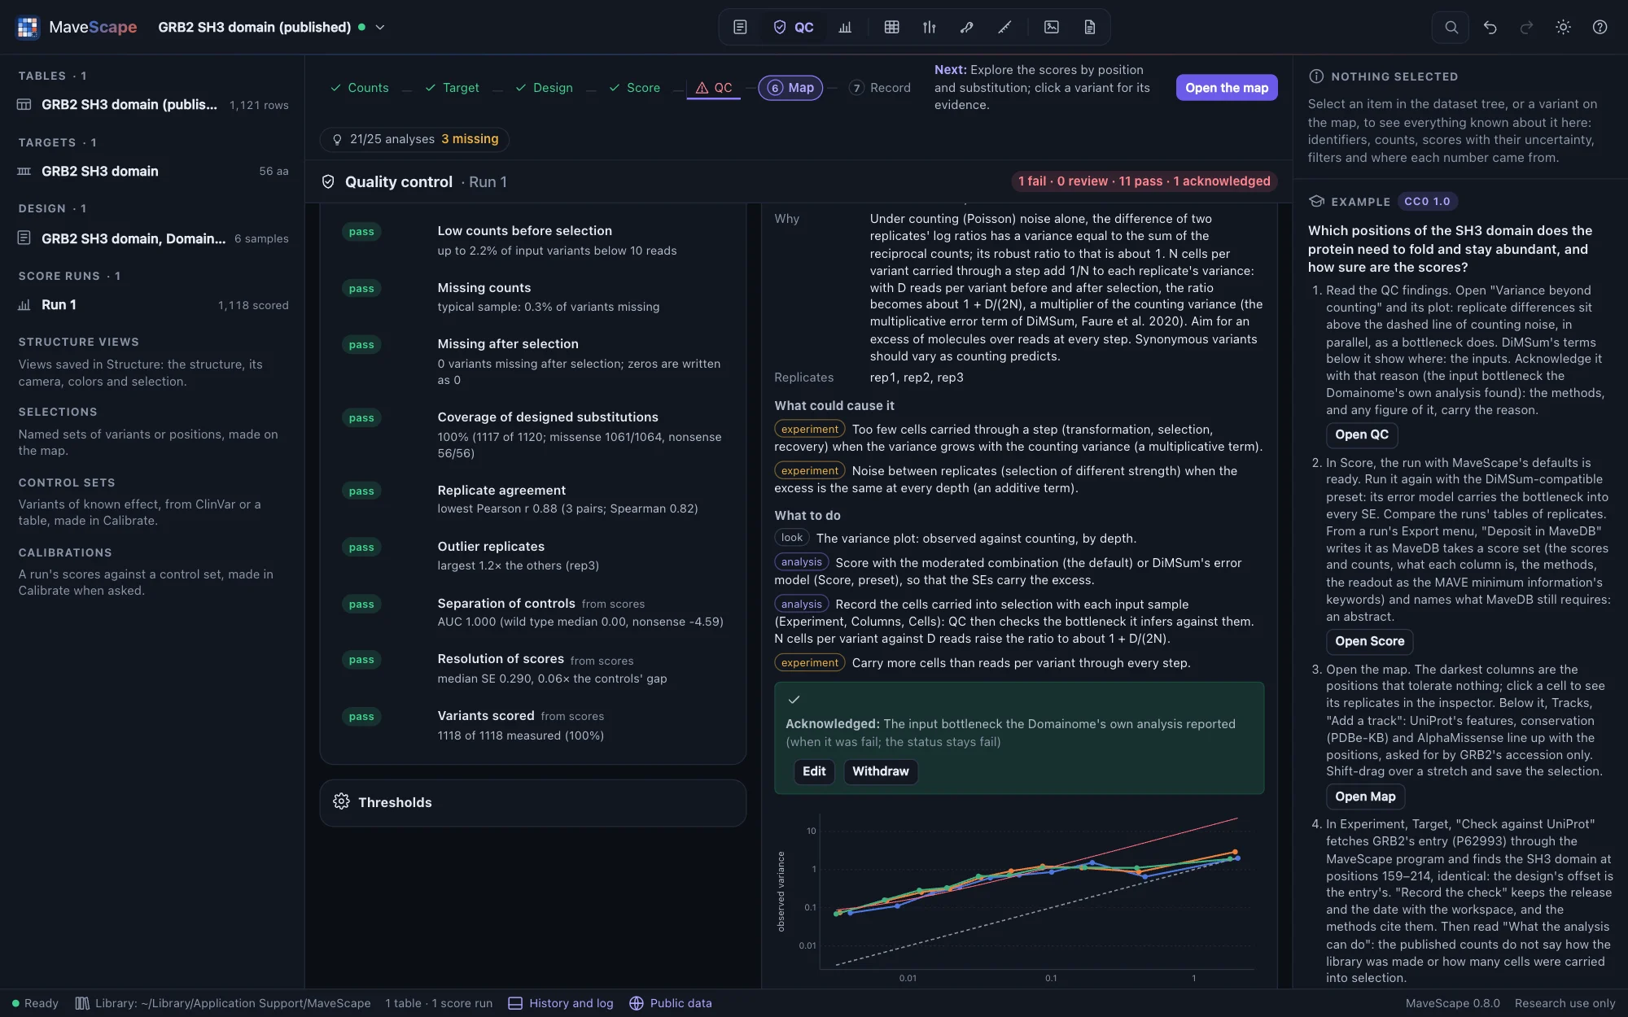Open the experiment notes toolbar icon

pyautogui.click(x=740, y=27)
